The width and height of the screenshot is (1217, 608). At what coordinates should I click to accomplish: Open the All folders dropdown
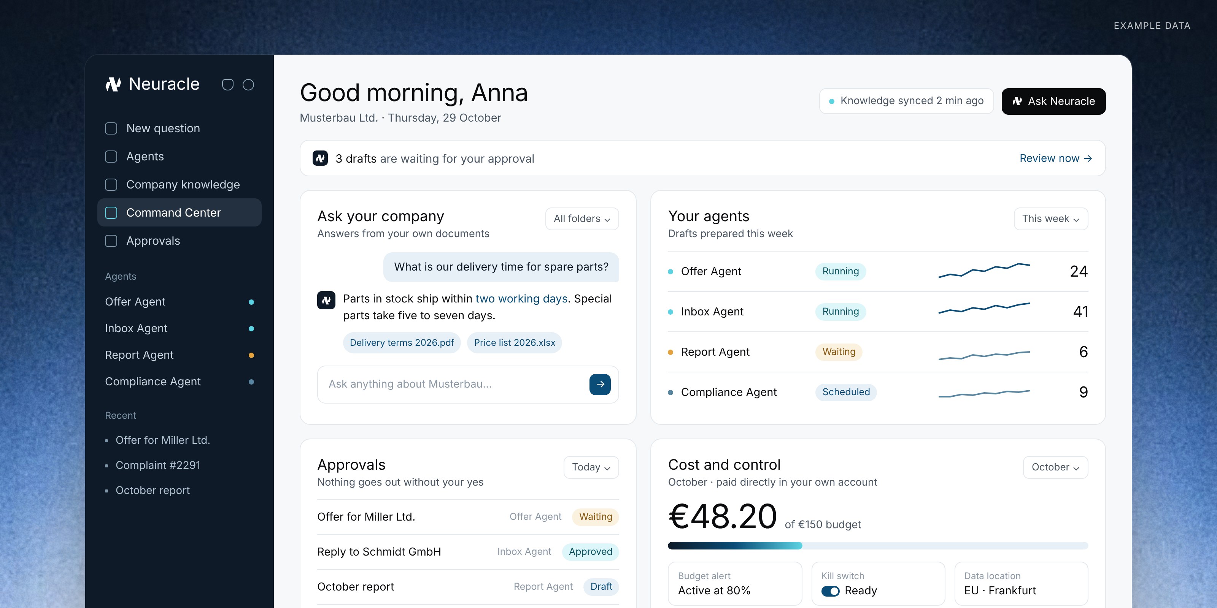point(582,219)
